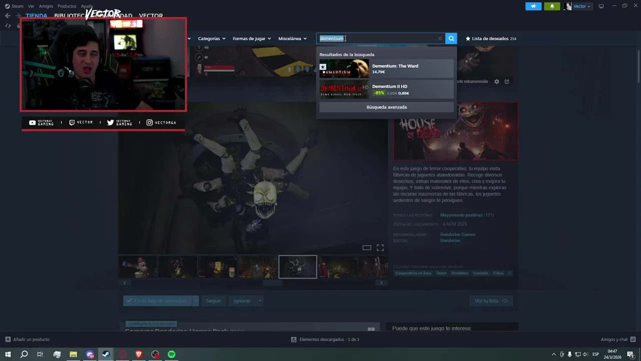641x361 pixels.
Task: Toggle En tu lista de deseados
Action: tap(157, 301)
